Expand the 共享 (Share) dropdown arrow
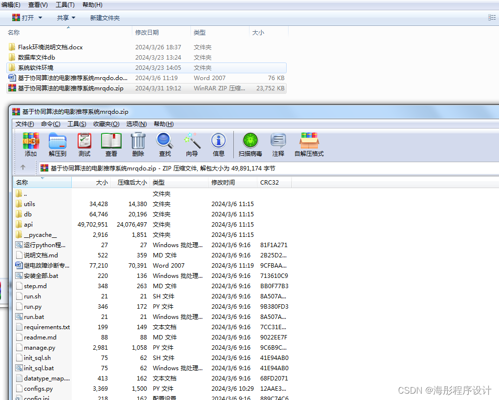Screen dimensions: 499x400 coord(73,18)
